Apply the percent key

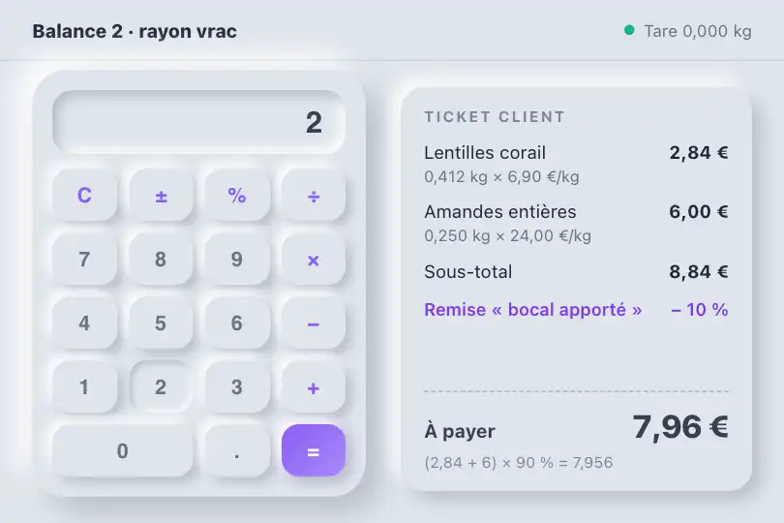click(237, 196)
